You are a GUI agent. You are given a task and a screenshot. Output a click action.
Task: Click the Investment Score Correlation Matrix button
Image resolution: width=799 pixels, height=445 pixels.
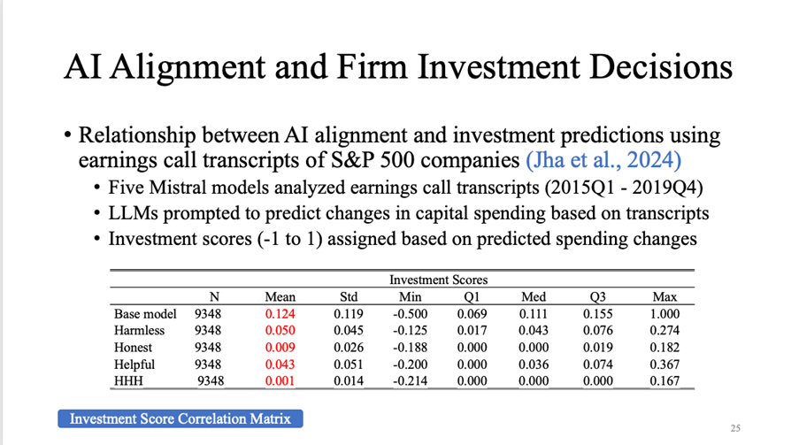click(x=181, y=418)
